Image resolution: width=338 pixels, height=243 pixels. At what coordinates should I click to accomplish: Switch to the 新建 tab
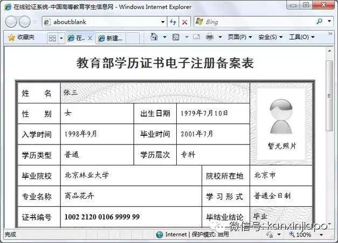point(114,38)
